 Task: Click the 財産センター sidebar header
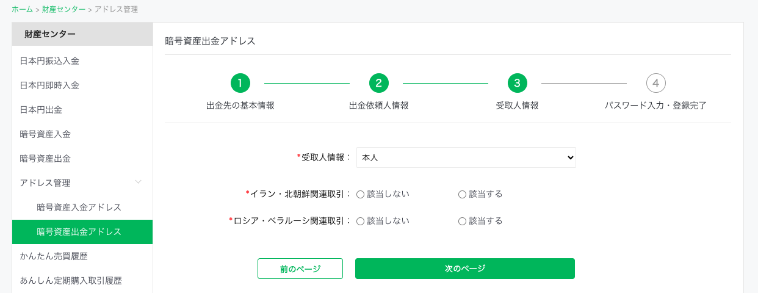point(82,34)
